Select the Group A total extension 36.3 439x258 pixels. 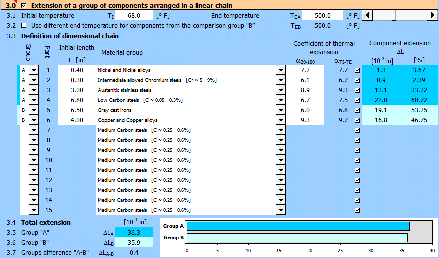click(134, 233)
